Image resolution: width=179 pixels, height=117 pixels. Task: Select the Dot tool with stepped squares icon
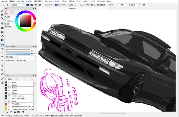click(x=2, y=18)
